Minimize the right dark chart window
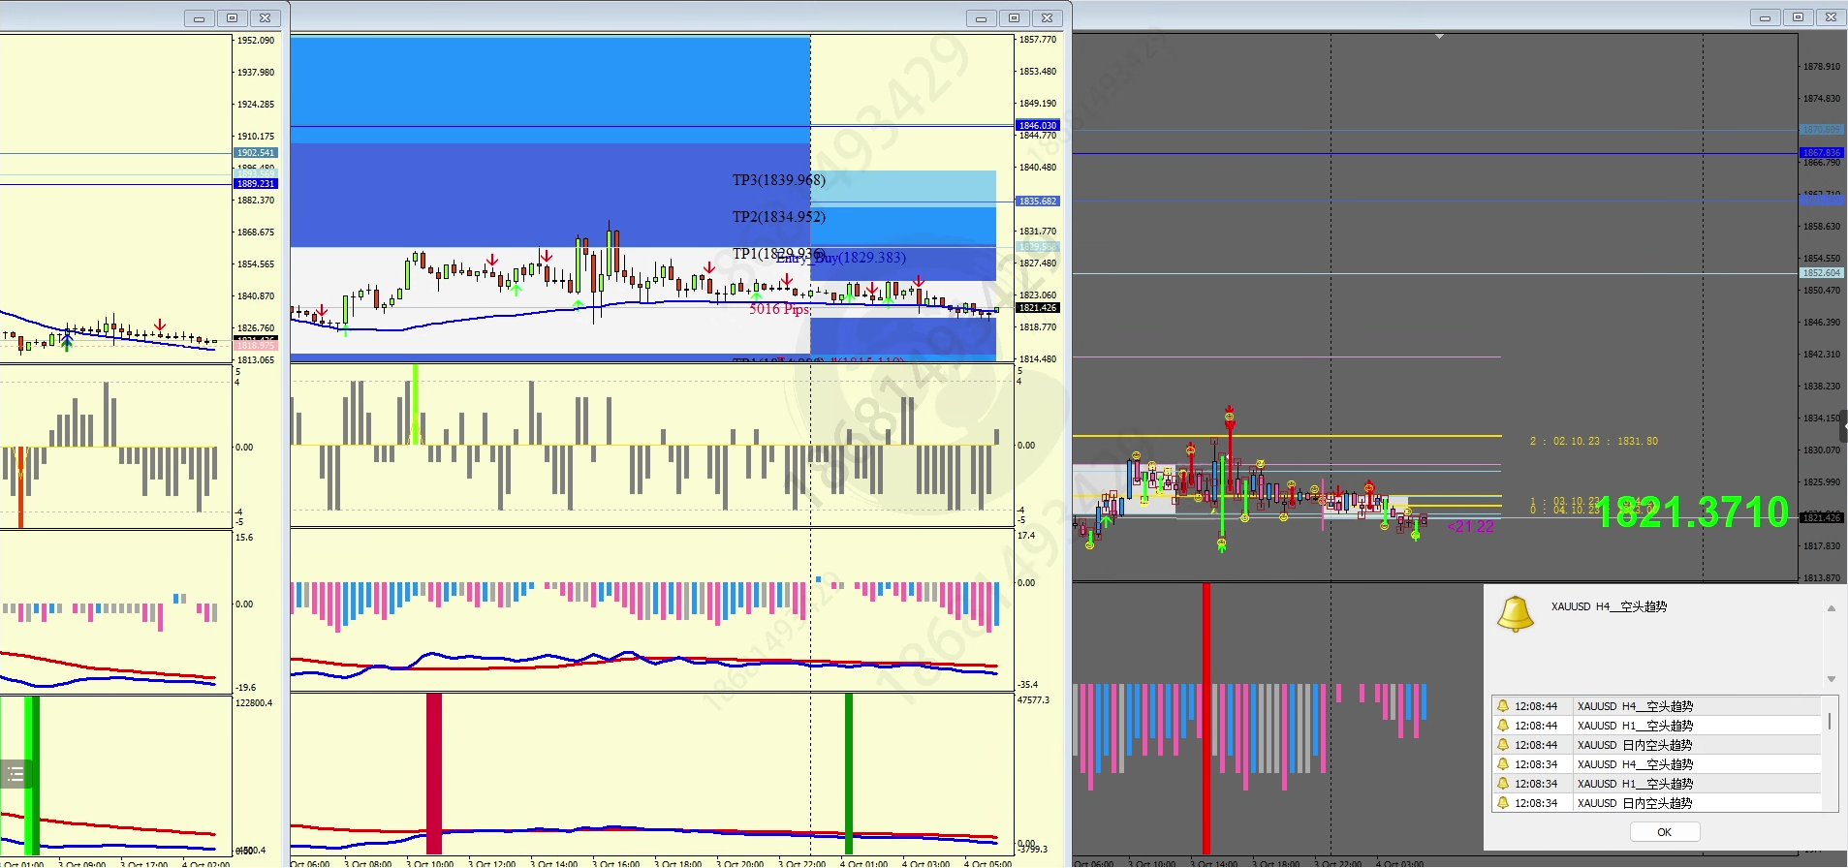1848x868 pixels. [x=1765, y=17]
